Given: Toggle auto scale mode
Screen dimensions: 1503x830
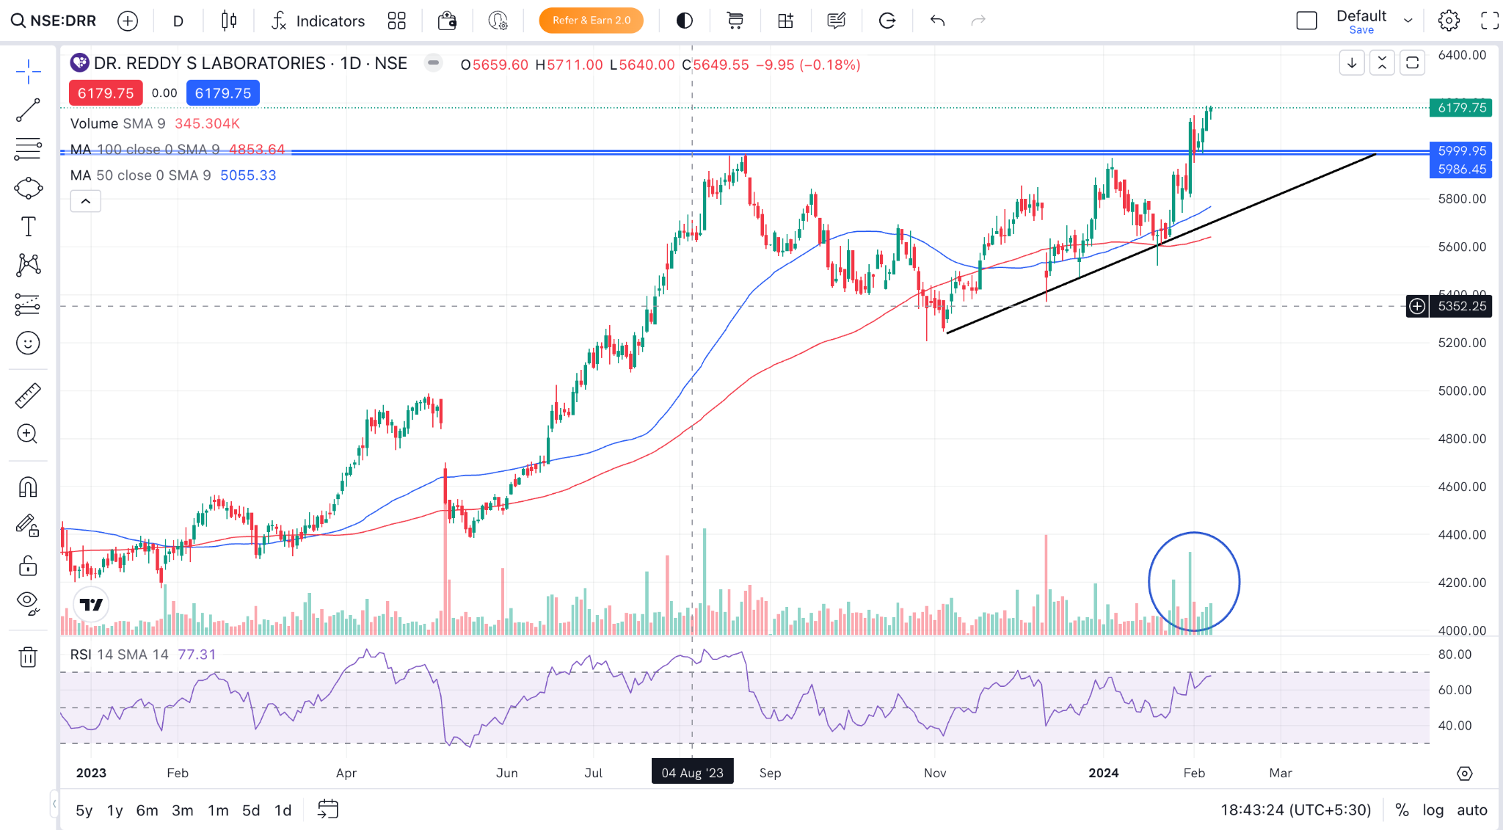Looking at the screenshot, I should point(1472,810).
